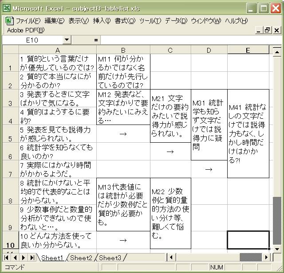Expand the Name Box dropdown arrow
Screen dimensions: 284x273
point(67,40)
